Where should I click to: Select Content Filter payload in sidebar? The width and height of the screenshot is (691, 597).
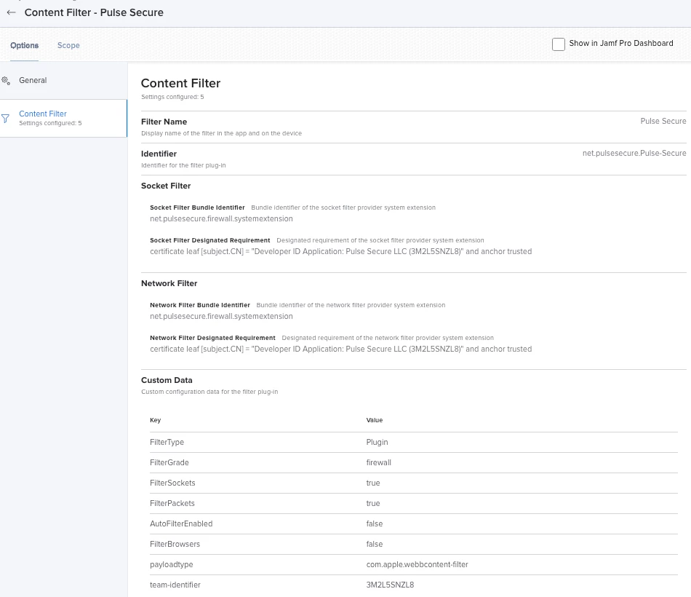coord(64,118)
